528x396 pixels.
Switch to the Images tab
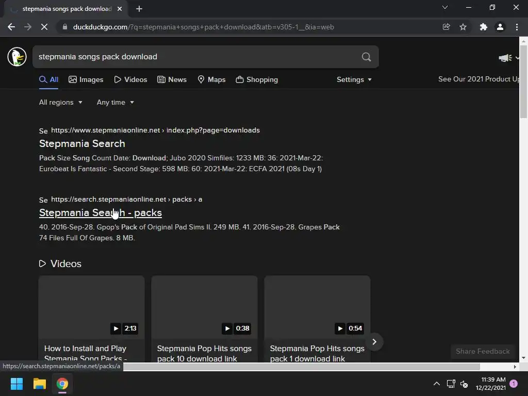tap(86, 80)
